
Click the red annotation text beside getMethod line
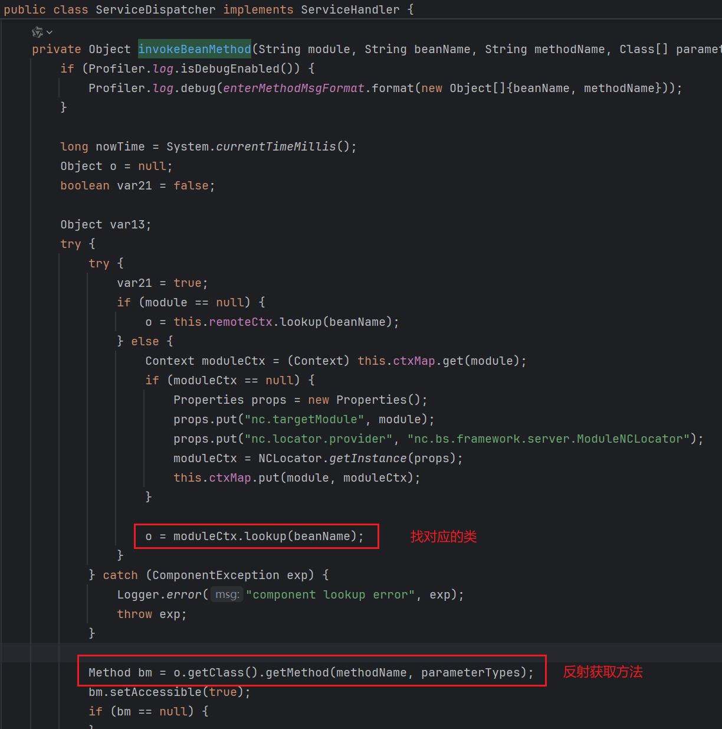point(602,672)
